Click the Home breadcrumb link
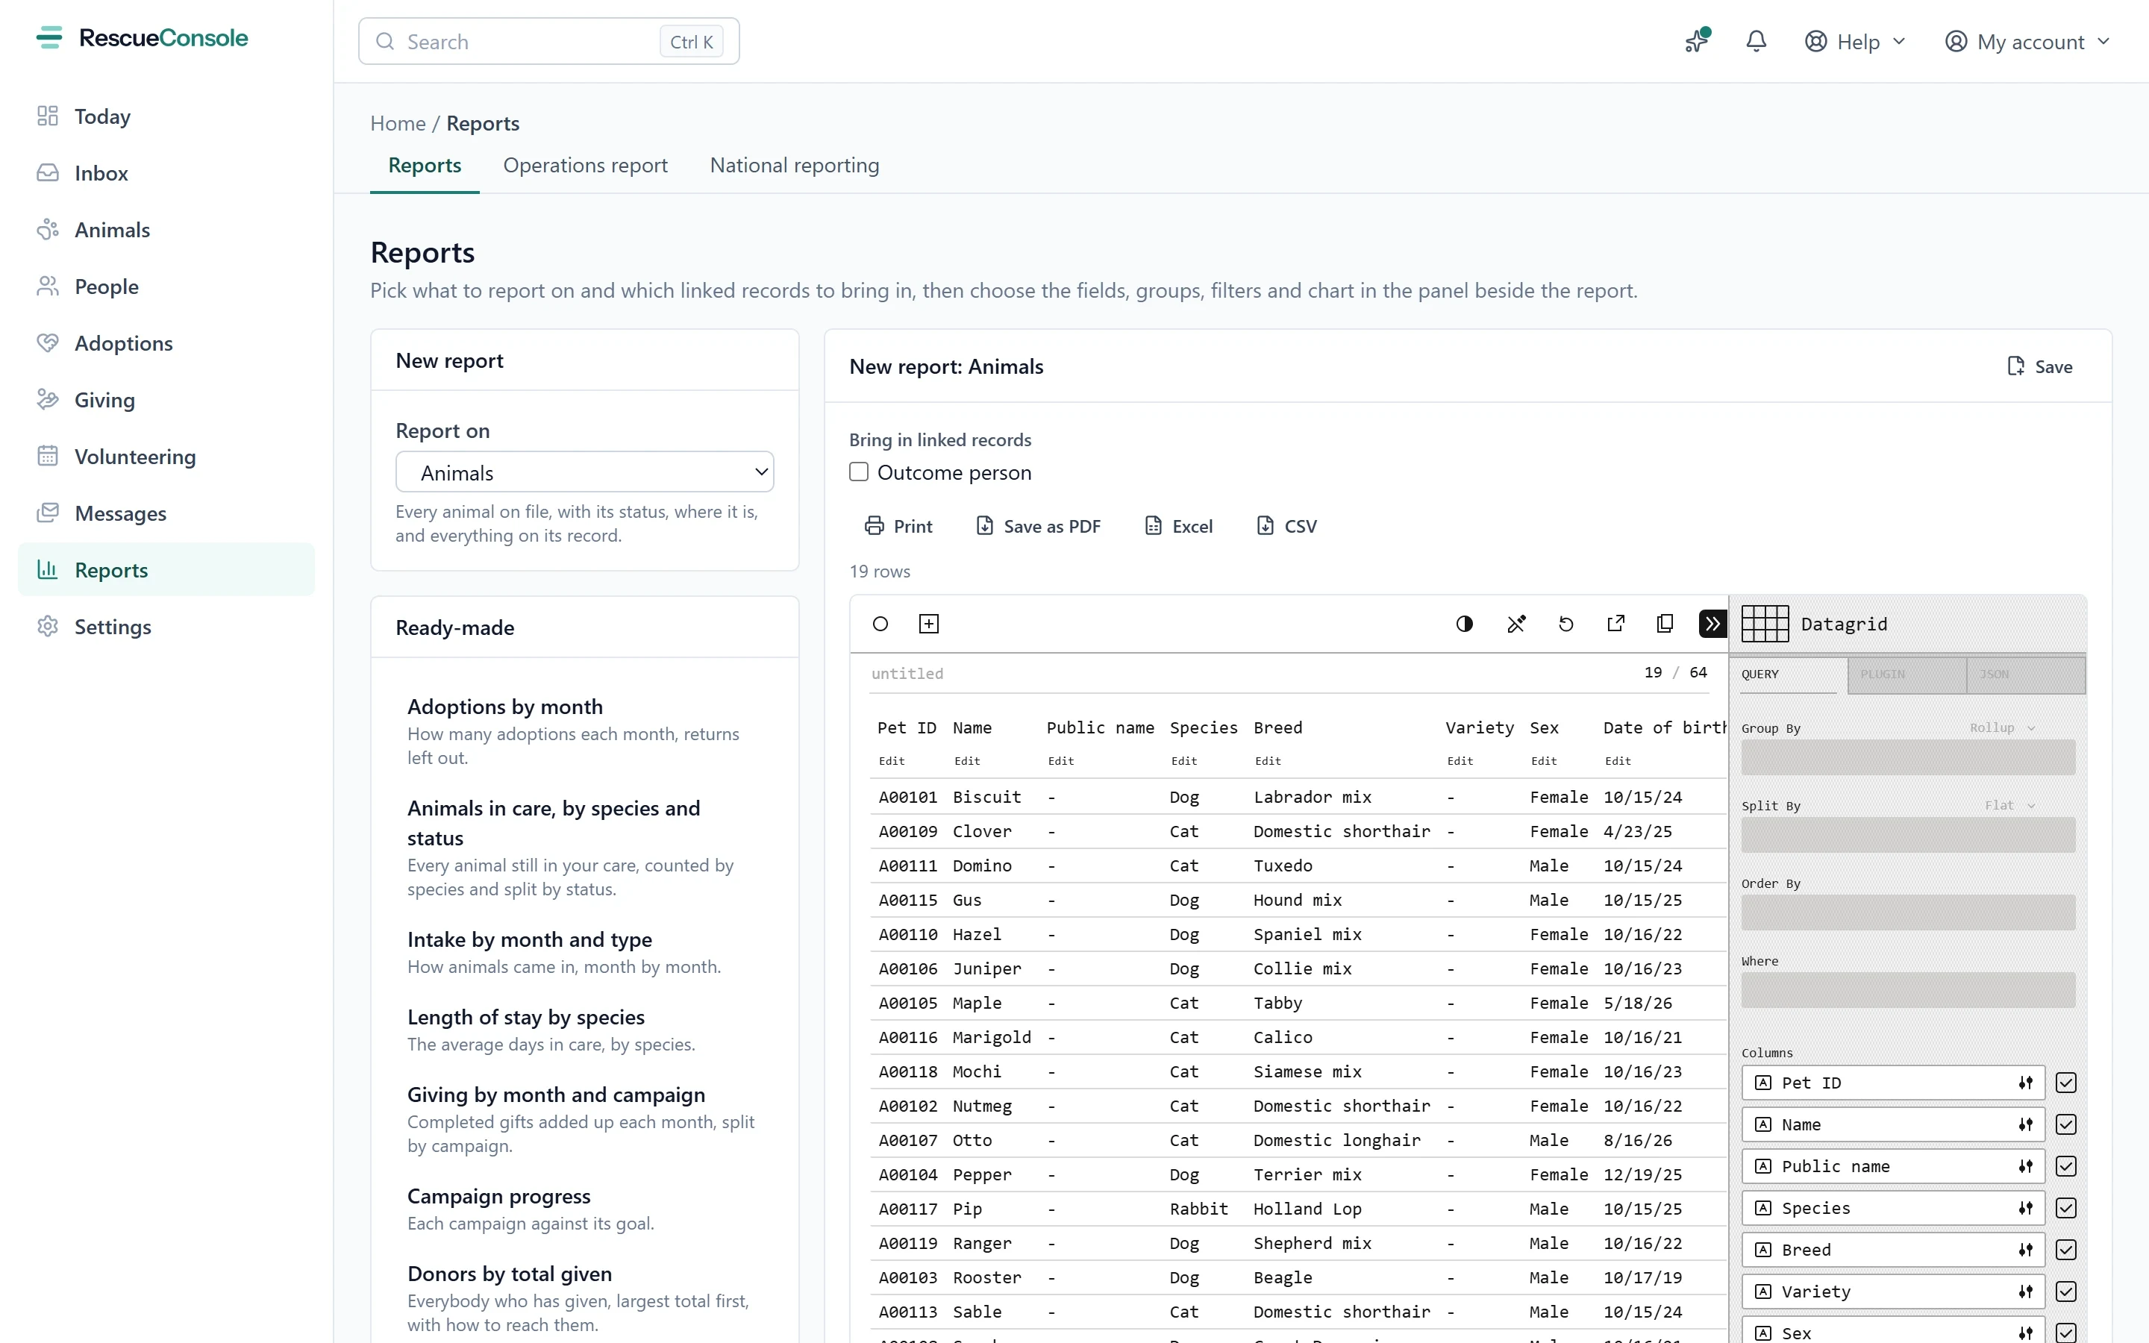 398,123
